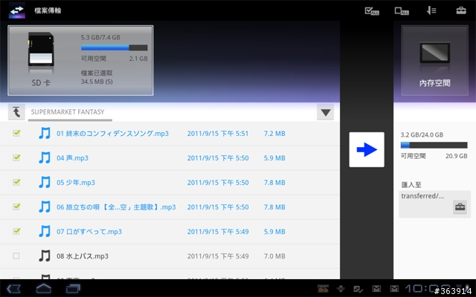Click music note icon of 07 口がすべって.mp3
The image size is (476, 297).
(45, 231)
